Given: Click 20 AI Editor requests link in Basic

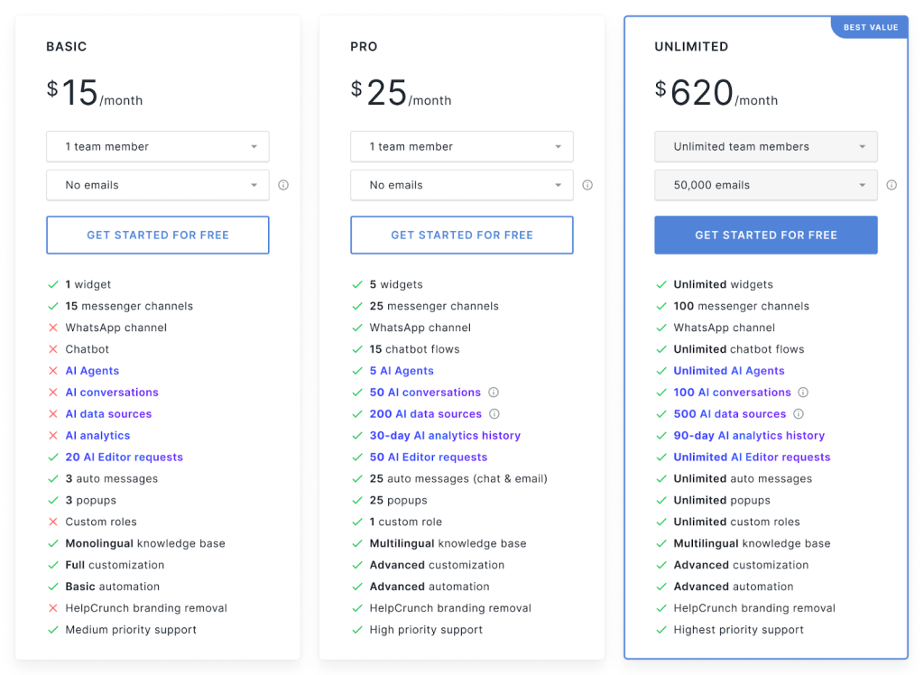Looking at the screenshot, I should tap(124, 458).
